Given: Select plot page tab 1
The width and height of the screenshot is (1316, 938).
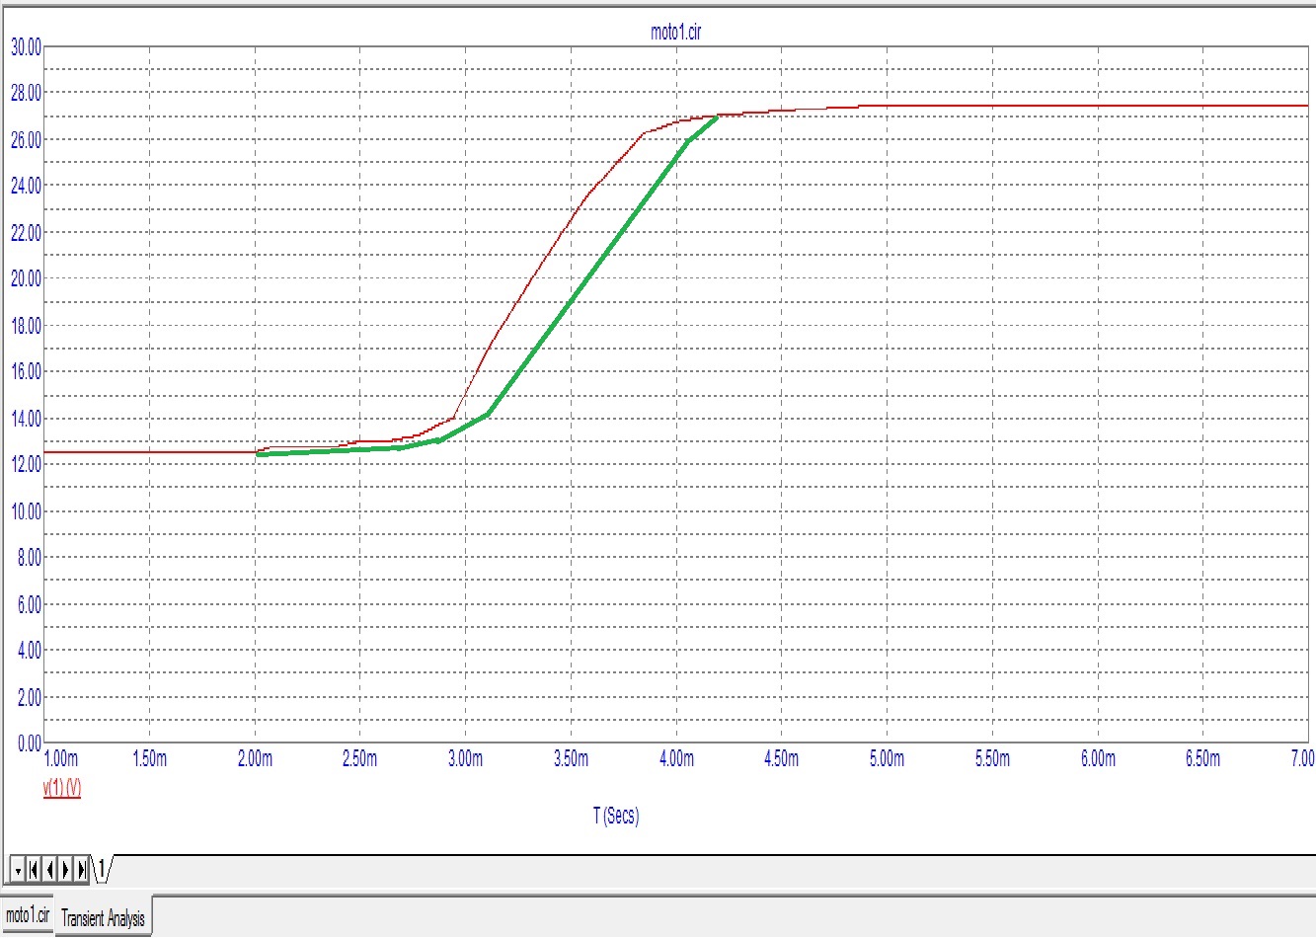Looking at the screenshot, I should point(101,870).
